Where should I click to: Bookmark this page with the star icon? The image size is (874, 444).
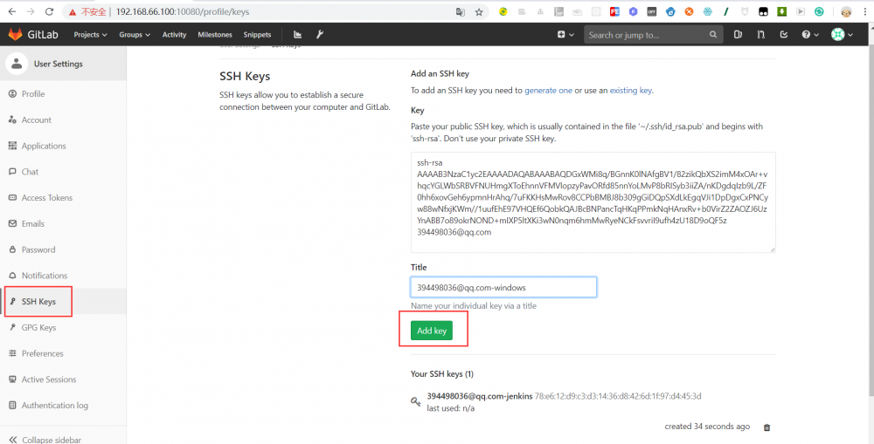[479, 11]
